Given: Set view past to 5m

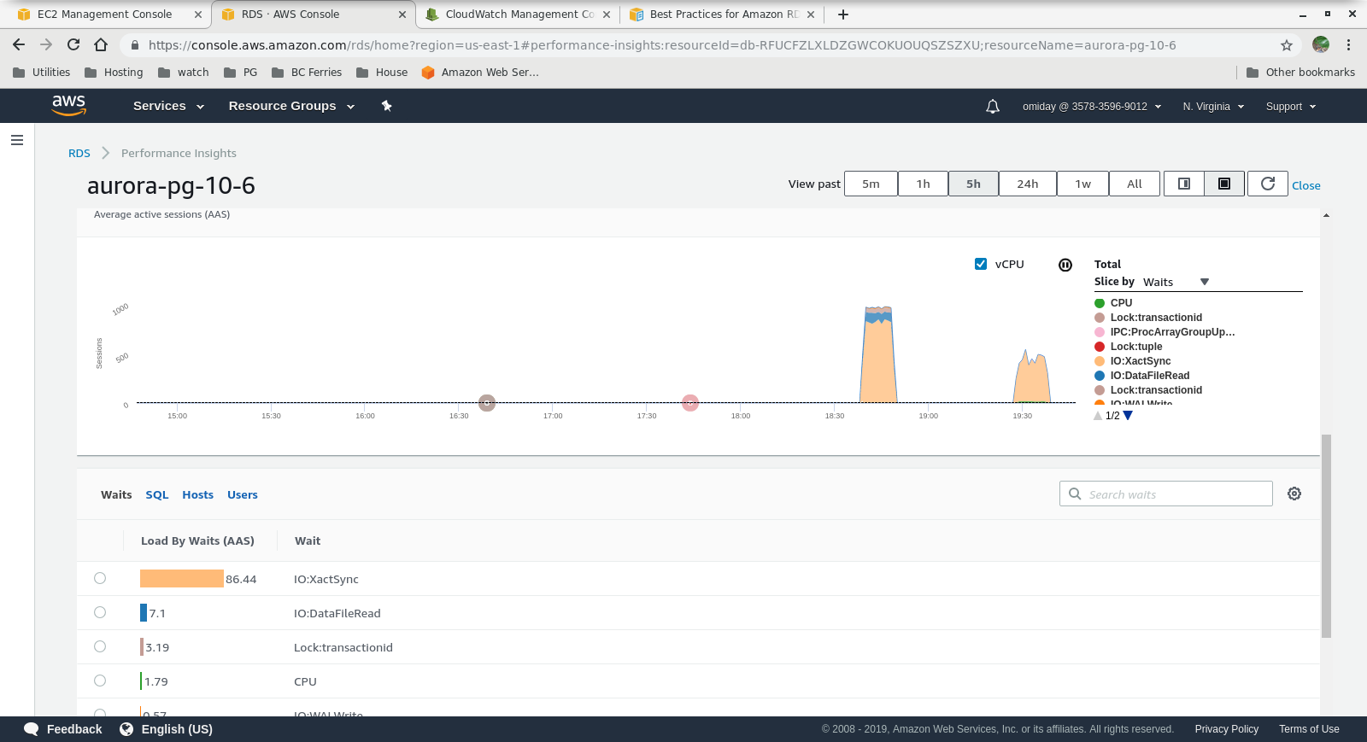Looking at the screenshot, I should pyautogui.click(x=871, y=184).
